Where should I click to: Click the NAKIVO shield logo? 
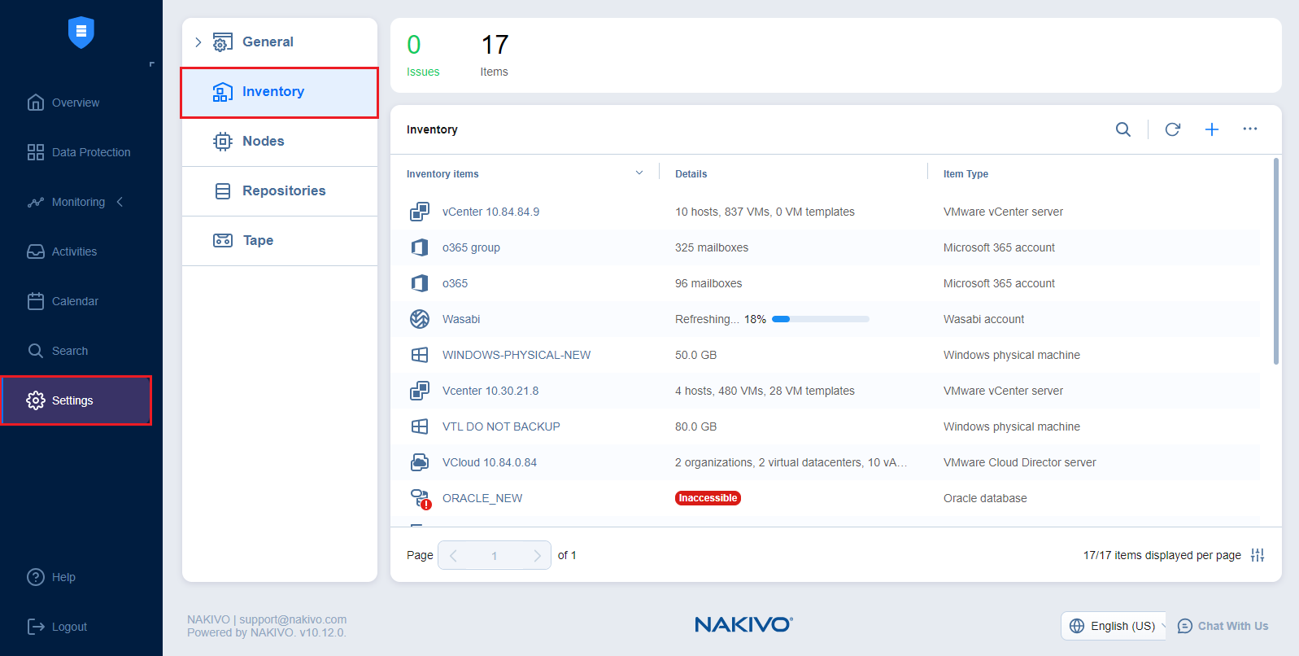click(x=81, y=33)
